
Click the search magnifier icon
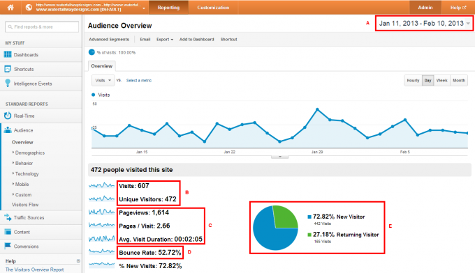point(10,27)
